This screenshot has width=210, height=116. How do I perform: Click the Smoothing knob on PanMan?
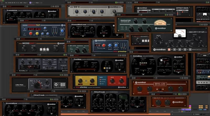(94, 65)
